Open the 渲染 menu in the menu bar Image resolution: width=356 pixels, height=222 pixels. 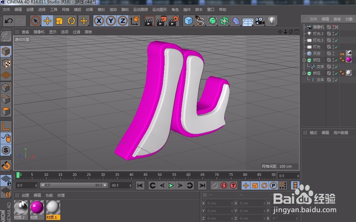pos(112,10)
